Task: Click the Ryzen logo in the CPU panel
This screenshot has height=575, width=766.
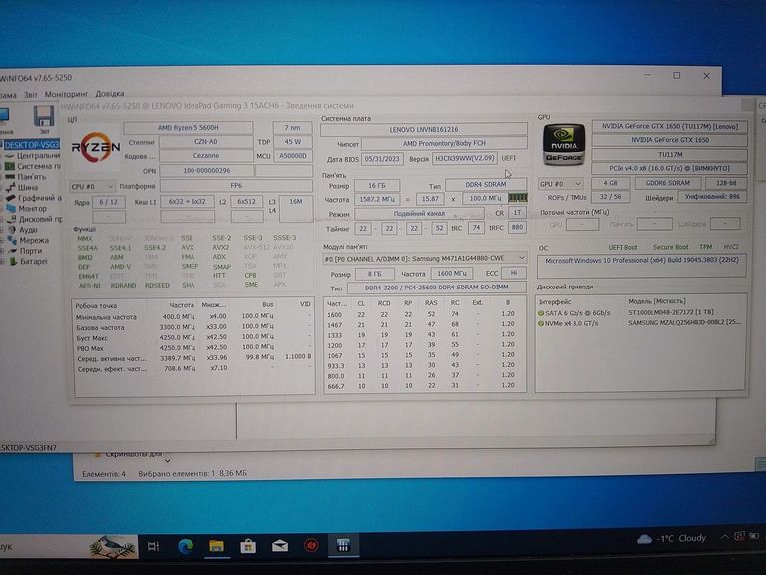Action: (x=95, y=148)
